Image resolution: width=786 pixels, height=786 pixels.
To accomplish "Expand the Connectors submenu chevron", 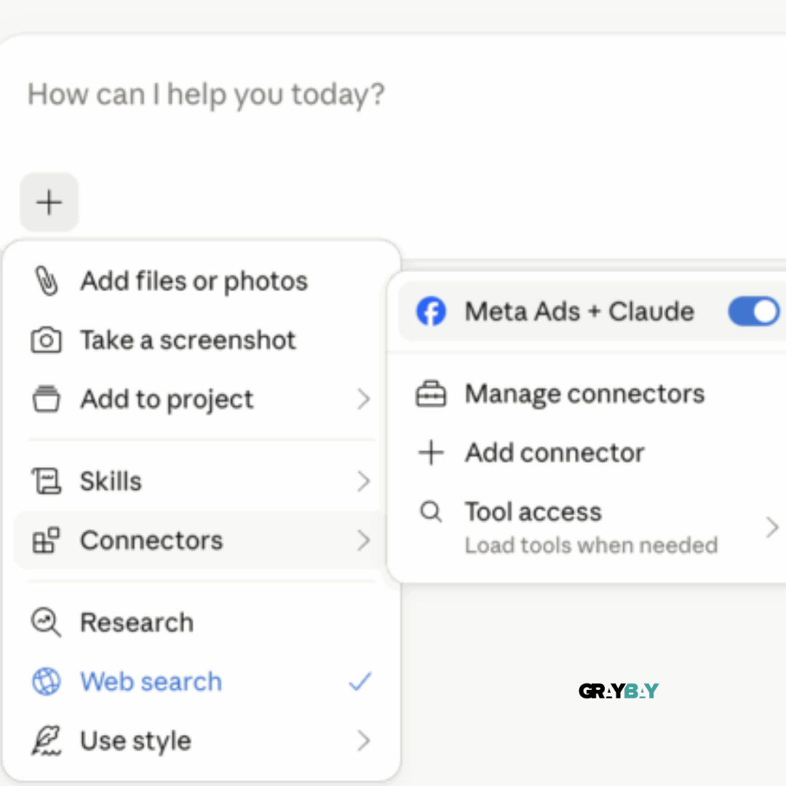I will [x=363, y=540].
